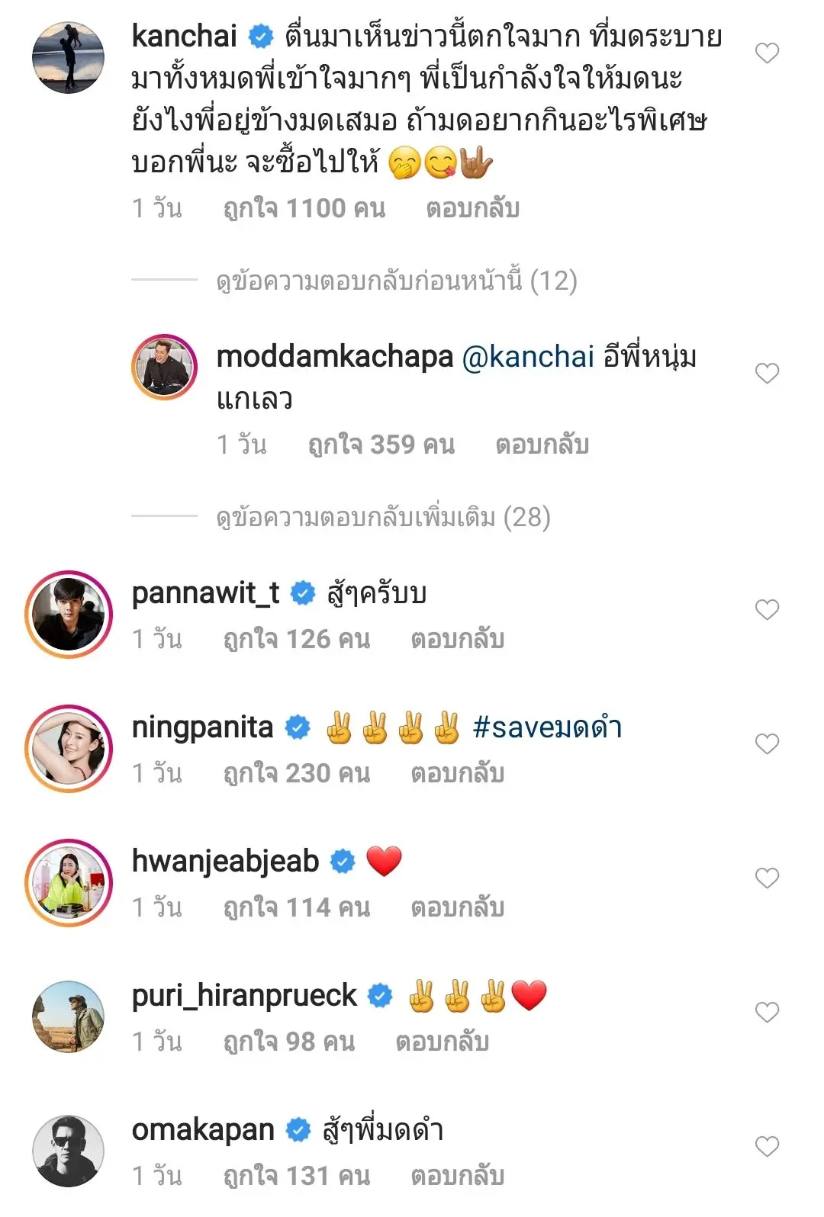Like pannawit_t's comment
The width and height of the screenshot is (824, 1217).
click(x=767, y=610)
